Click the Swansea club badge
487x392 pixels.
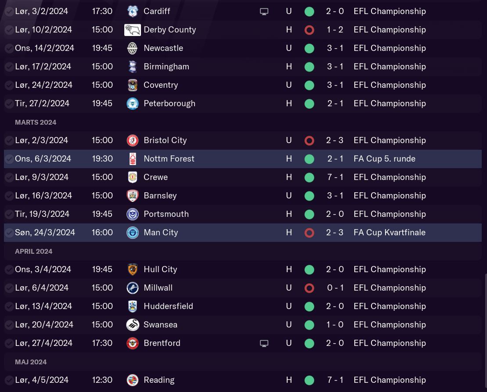coord(132,325)
